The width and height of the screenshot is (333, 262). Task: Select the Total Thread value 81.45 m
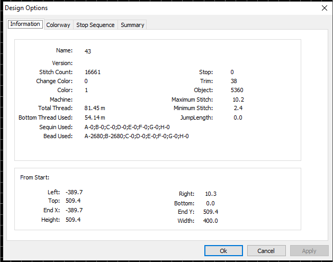[x=95, y=108]
